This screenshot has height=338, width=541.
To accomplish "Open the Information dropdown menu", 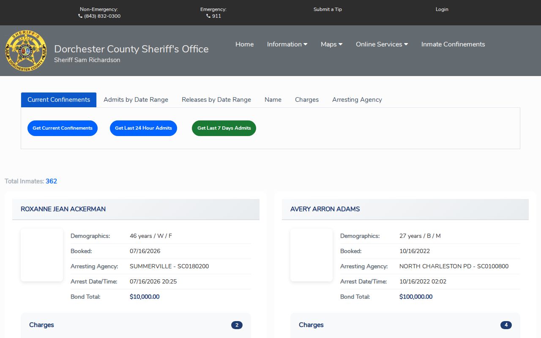I will point(287,44).
